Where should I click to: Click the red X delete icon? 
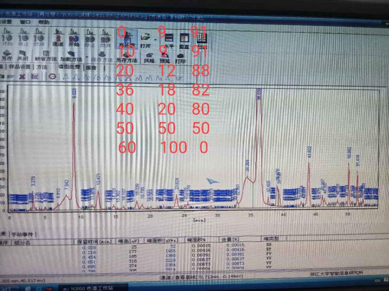(x=22, y=76)
